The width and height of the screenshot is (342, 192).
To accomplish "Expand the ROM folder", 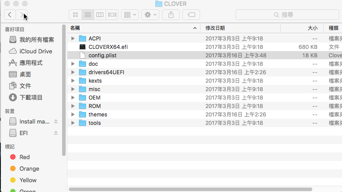I will click(73, 106).
